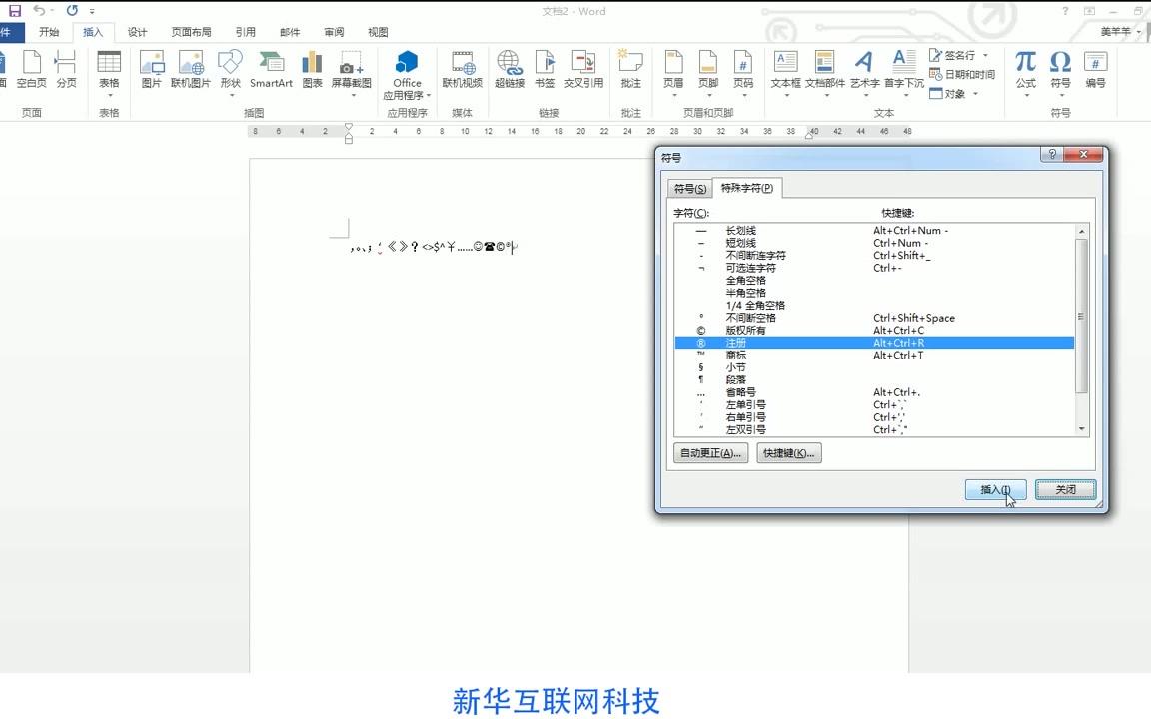The width and height of the screenshot is (1151, 719).
Task: Insert an equation with 公式
Action: (x=1025, y=70)
